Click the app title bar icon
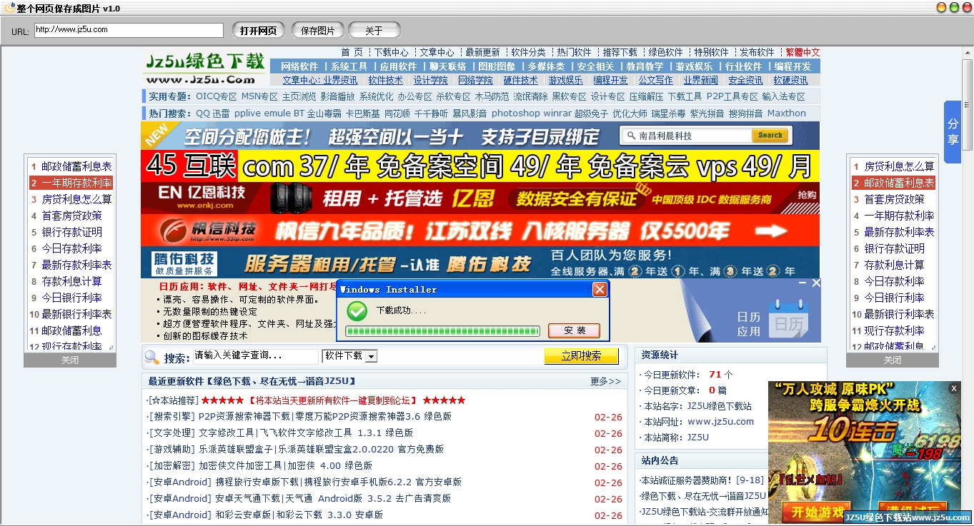Viewport: 974px width, 526px height. pos(9,8)
